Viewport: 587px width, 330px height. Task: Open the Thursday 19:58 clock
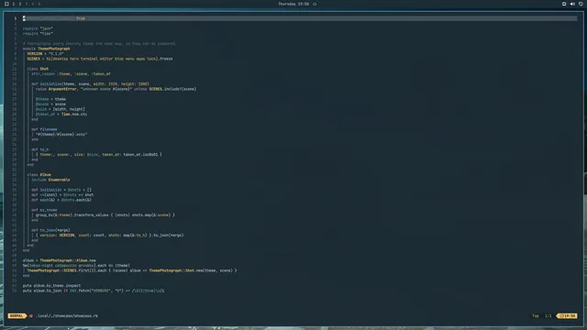pos(293,4)
